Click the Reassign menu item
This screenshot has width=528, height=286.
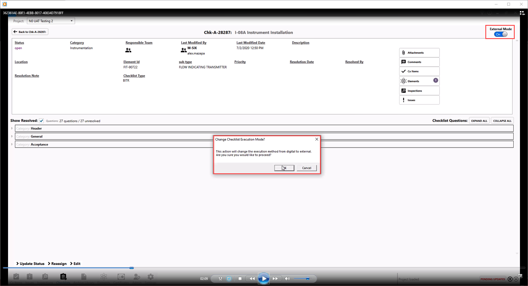click(x=57, y=264)
